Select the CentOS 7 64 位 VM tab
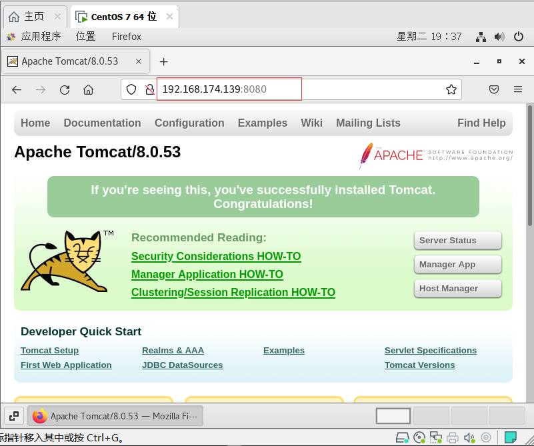Viewport: 534px width, 446px height. [124, 17]
